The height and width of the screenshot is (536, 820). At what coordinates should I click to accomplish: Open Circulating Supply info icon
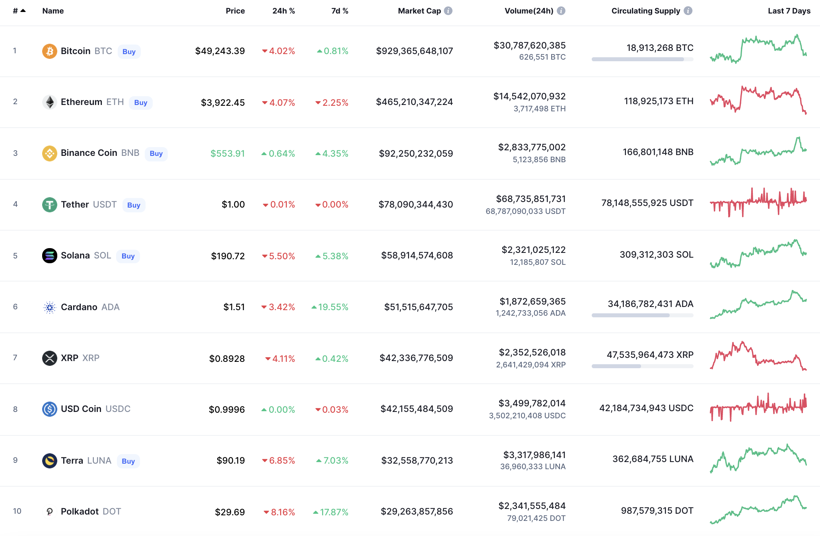(x=688, y=11)
